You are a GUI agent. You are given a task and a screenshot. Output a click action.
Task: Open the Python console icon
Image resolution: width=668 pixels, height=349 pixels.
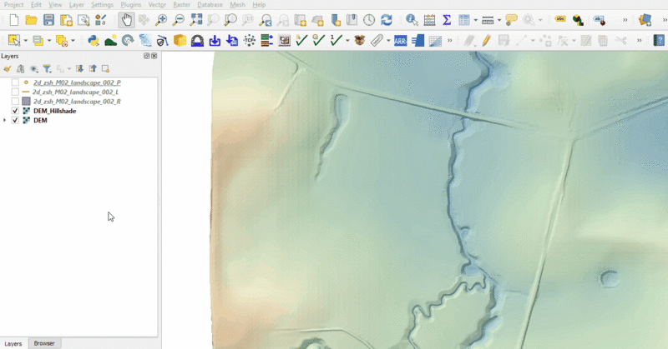pyautogui.click(x=93, y=40)
